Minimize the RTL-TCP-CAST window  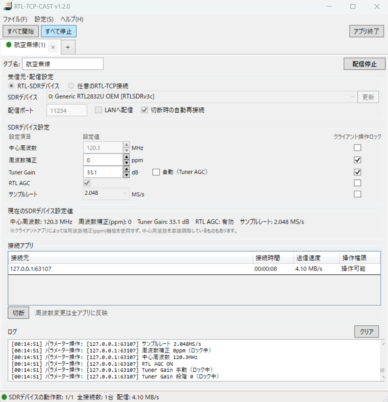click(x=329, y=7)
